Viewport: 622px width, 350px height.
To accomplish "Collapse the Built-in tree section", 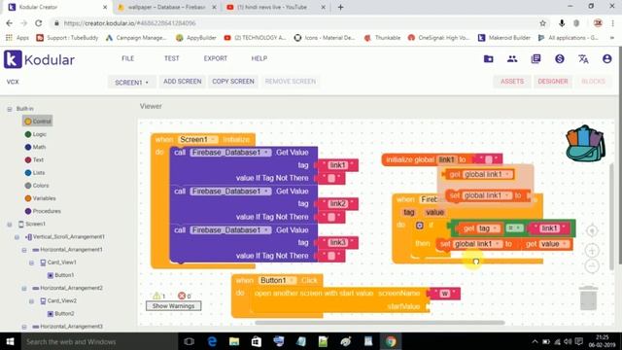I will point(10,109).
